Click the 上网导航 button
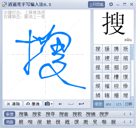 pos(96,4)
